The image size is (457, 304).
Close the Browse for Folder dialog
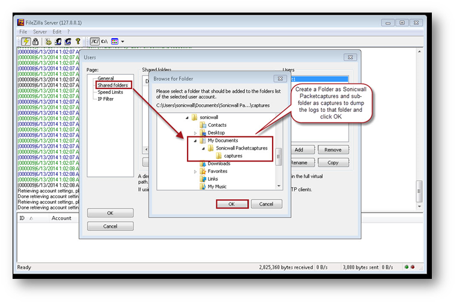[x=280, y=78]
